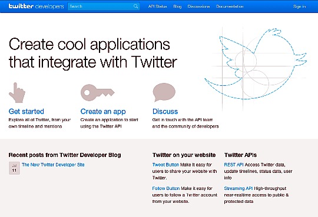The height and width of the screenshot is (217, 318).
Task: Open The New Twitter Developer Site post
Action: point(53,165)
